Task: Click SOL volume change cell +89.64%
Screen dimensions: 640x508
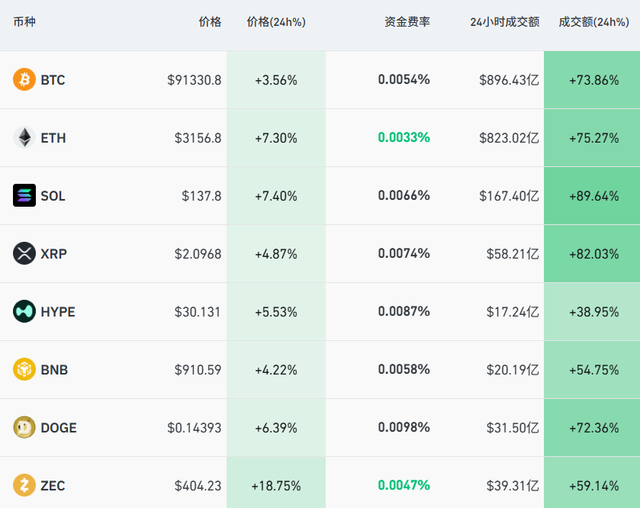Action: click(x=593, y=196)
